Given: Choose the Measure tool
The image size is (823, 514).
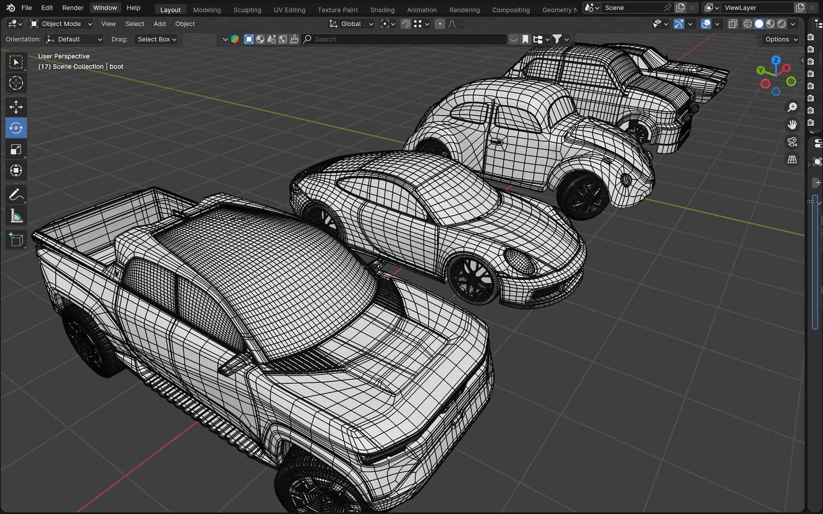Looking at the screenshot, I should (16, 216).
